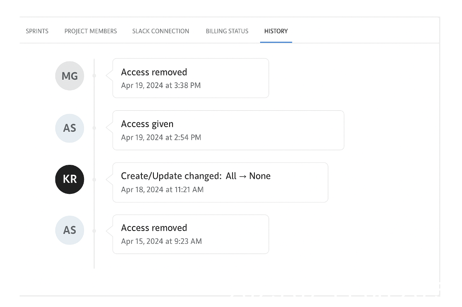This screenshot has height=307, width=462.
Task: Click the timeline dot next to KR
Action: (94, 180)
